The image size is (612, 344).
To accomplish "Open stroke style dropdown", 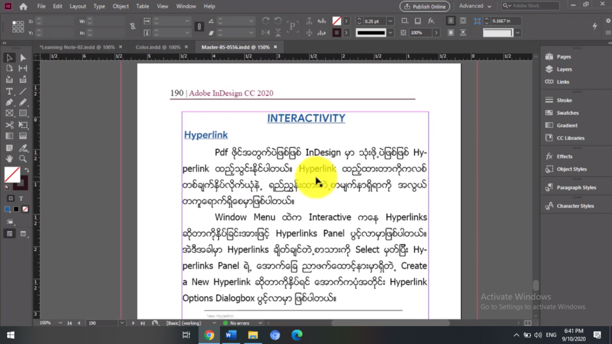I will tap(390, 33).
